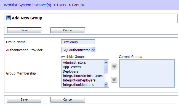
Task: Open the Worklist System Instance(s) breadcrumb link
Action: [x=28, y=5]
